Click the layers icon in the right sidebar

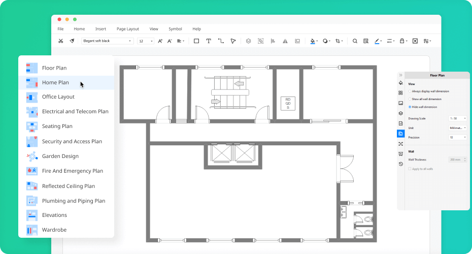click(x=400, y=113)
